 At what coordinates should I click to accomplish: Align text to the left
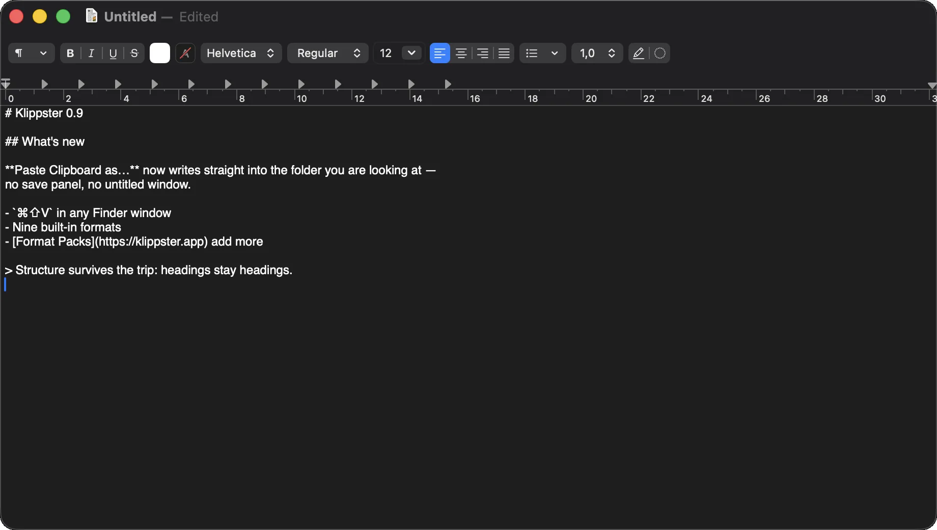pos(440,53)
